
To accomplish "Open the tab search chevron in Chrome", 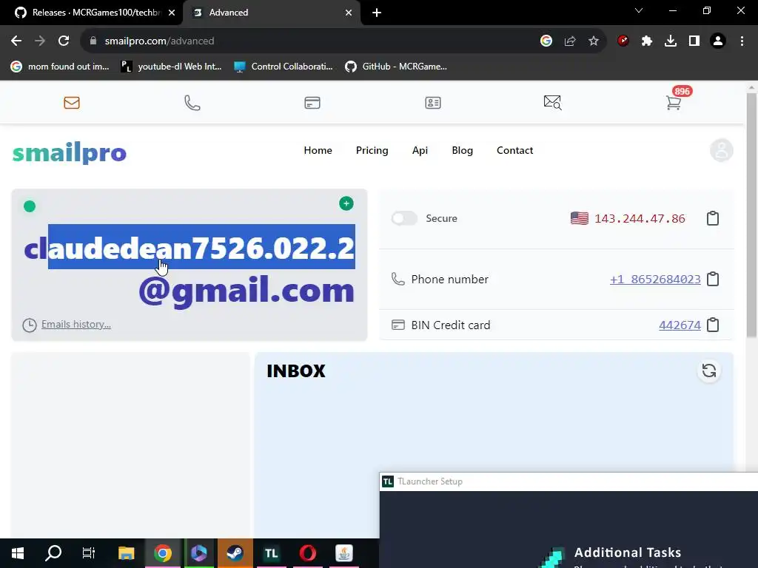I will pos(639,10).
